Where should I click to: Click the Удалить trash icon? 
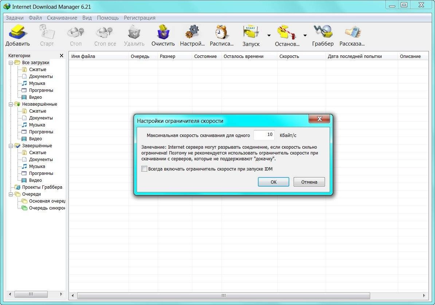[134, 32]
